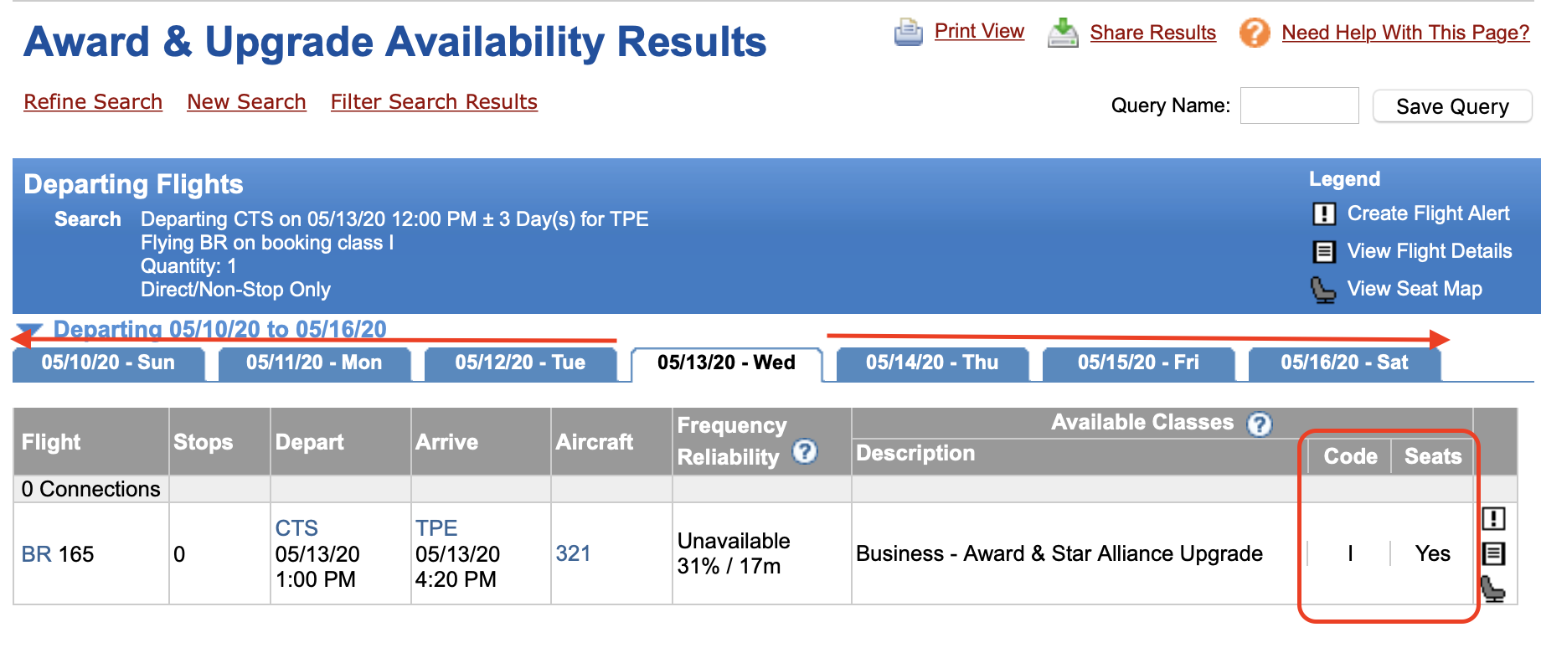View flight details icon for BR 165
This screenshot has height=653, width=1541.
click(1493, 553)
